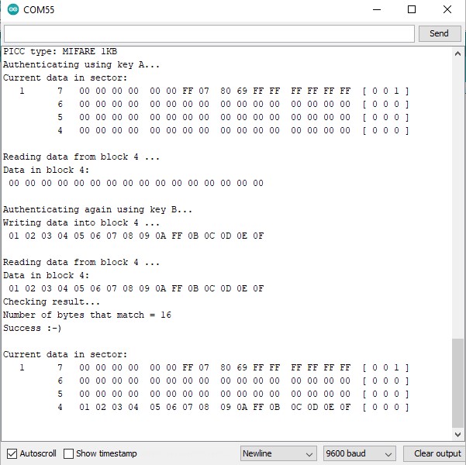Click the Clear output button

437,453
